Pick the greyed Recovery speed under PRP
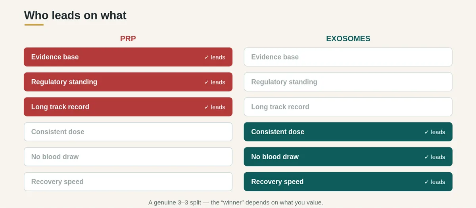 (x=128, y=182)
